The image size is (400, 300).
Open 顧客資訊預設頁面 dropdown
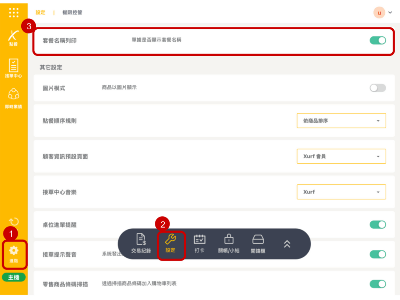(x=341, y=156)
